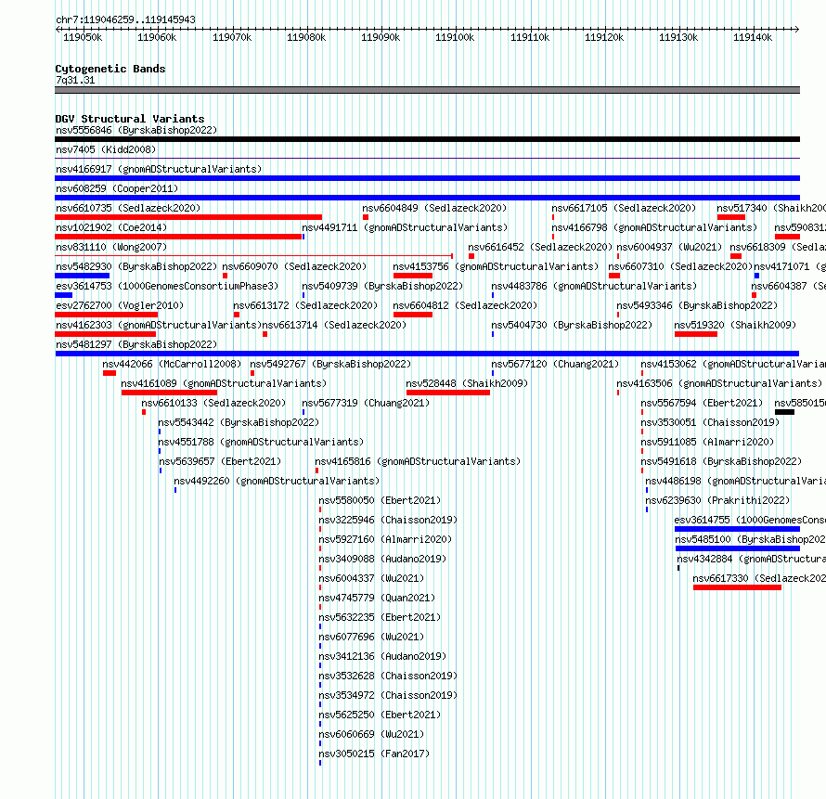Click nsv4161089 gnomAD variant label
The image size is (826, 799).
(224, 383)
